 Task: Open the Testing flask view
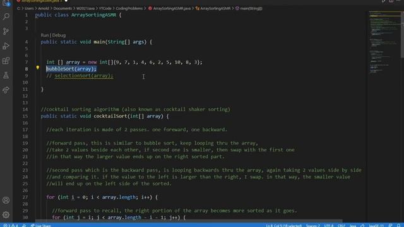6,76
